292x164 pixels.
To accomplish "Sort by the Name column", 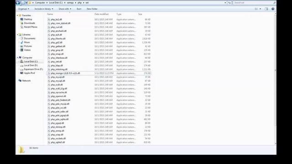I will pyautogui.click(x=50, y=14).
